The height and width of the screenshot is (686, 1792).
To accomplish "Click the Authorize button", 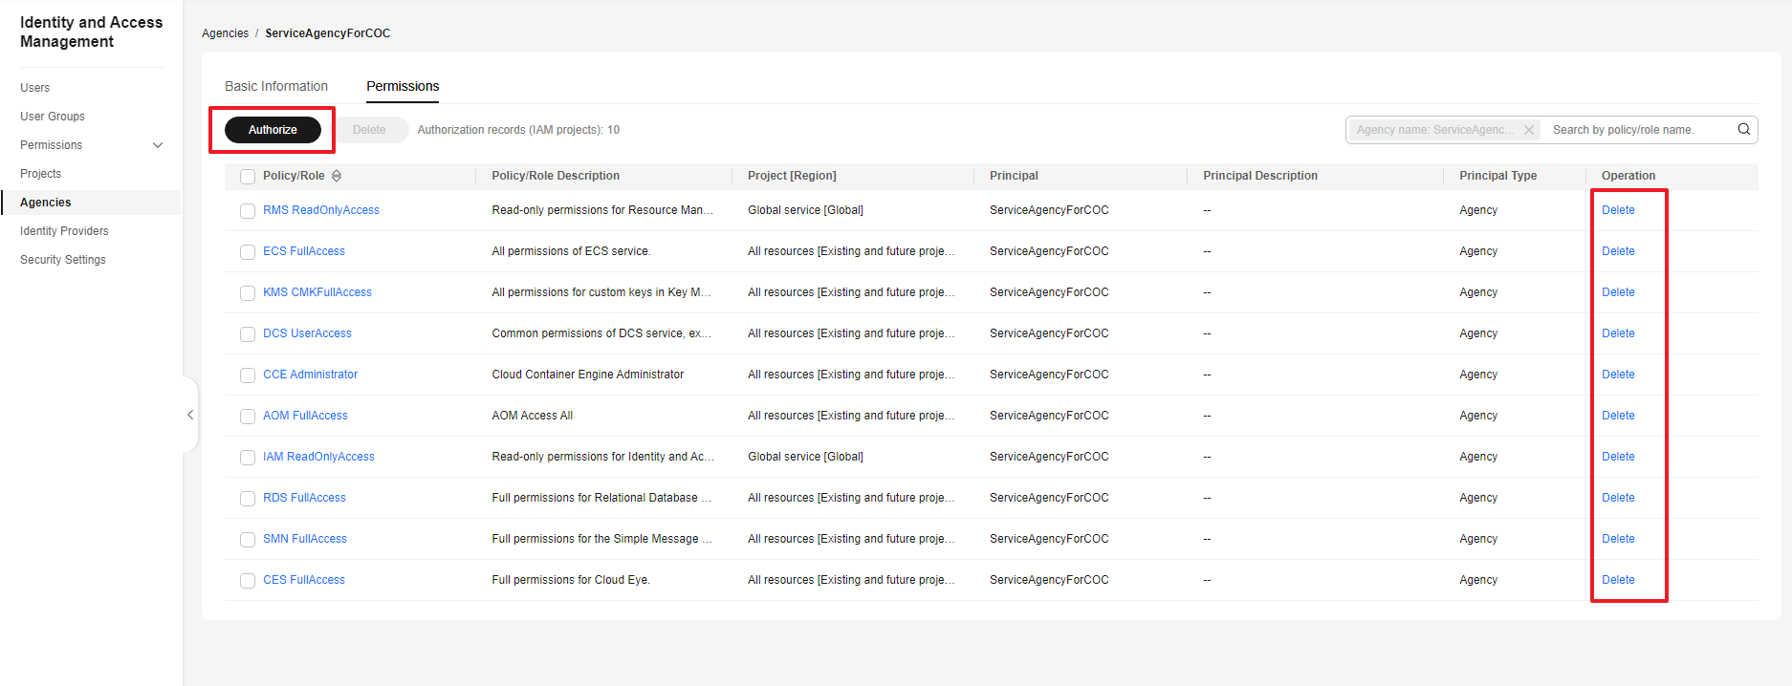I will [x=273, y=130].
